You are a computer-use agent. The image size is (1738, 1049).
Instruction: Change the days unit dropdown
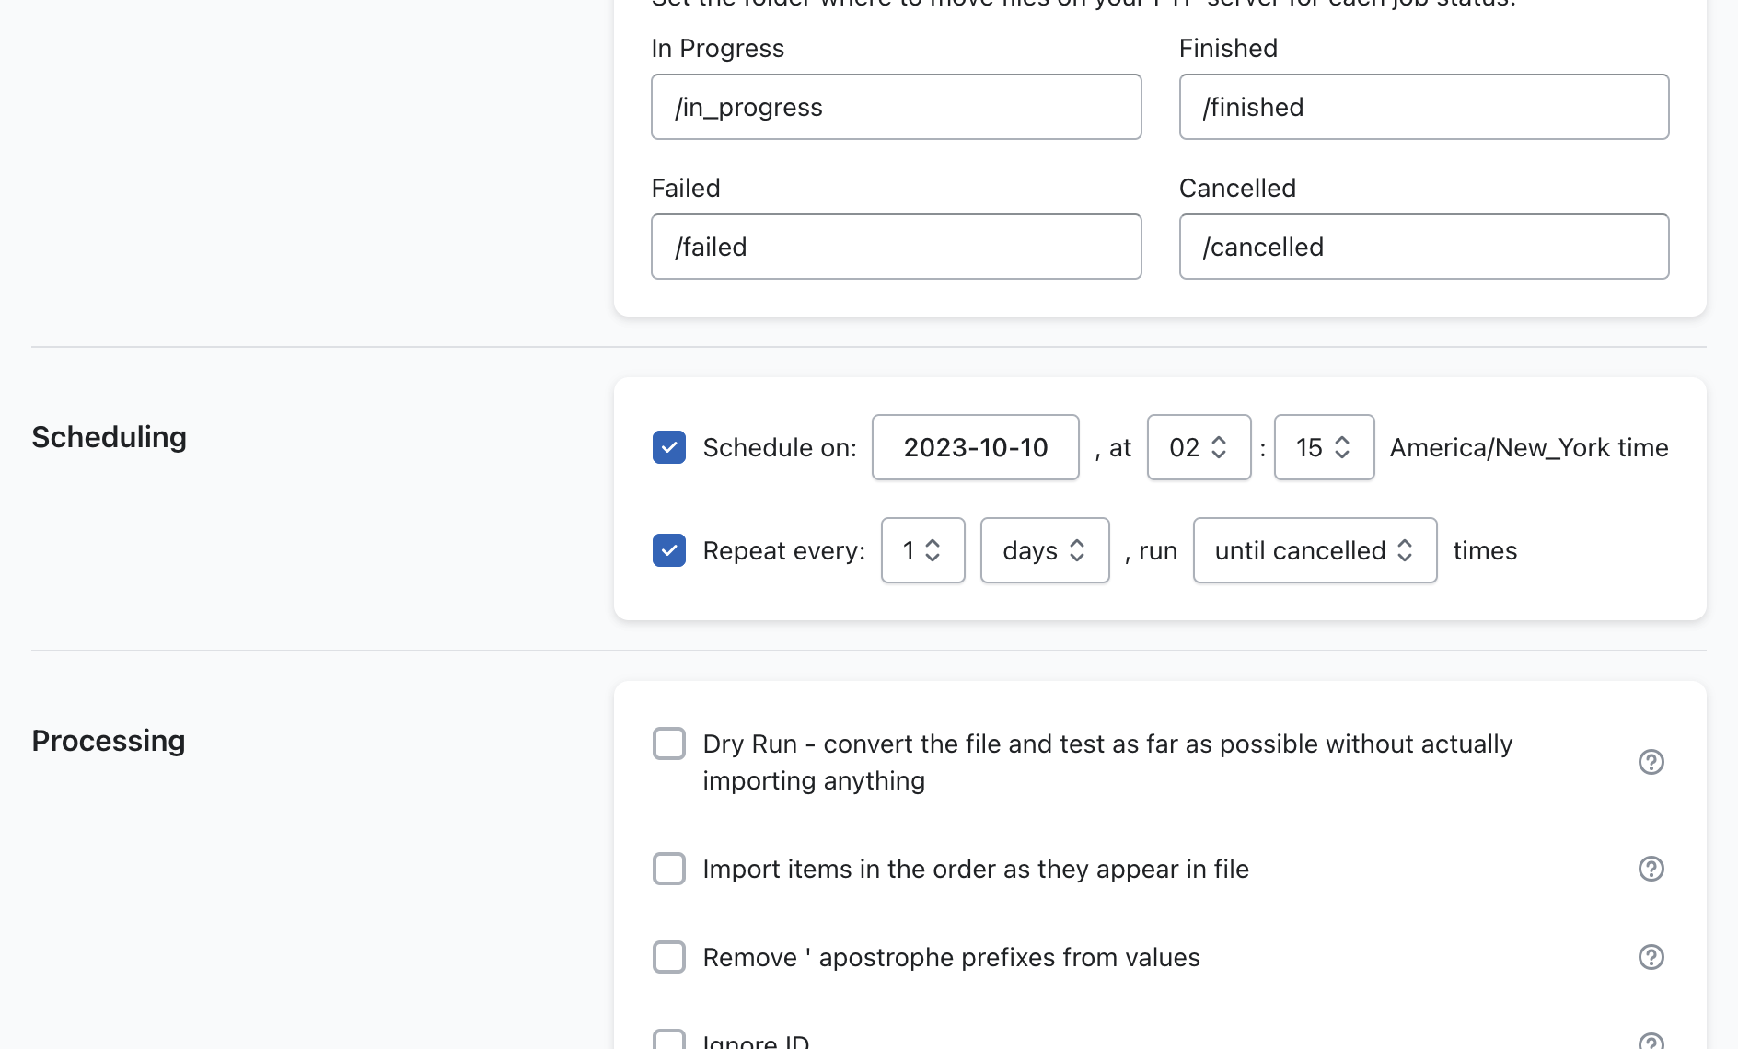coord(1045,550)
